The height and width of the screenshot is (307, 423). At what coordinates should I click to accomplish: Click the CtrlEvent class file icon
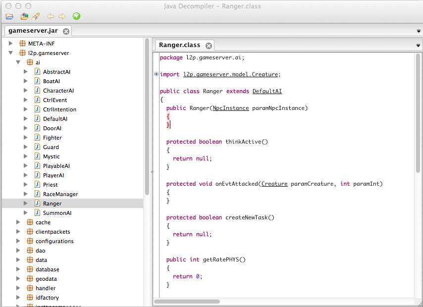[38, 100]
